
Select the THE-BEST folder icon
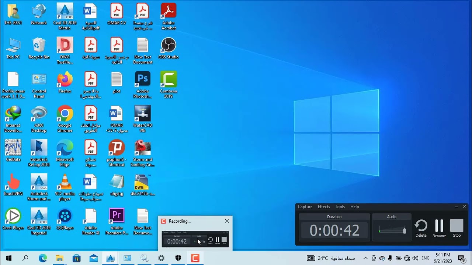pyautogui.click(x=13, y=14)
